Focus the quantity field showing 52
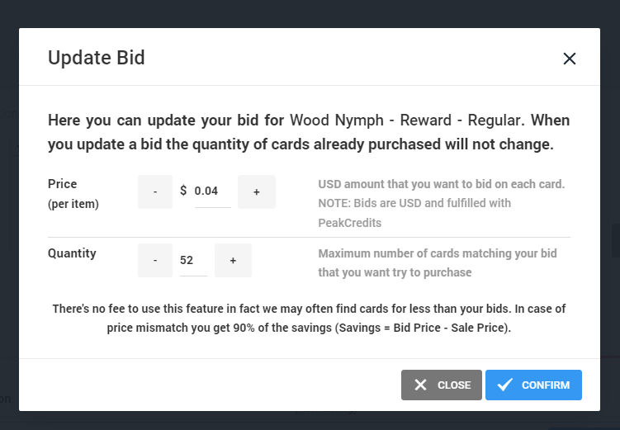The width and height of the screenshot is (620, 430). click(x=192, y=260)
